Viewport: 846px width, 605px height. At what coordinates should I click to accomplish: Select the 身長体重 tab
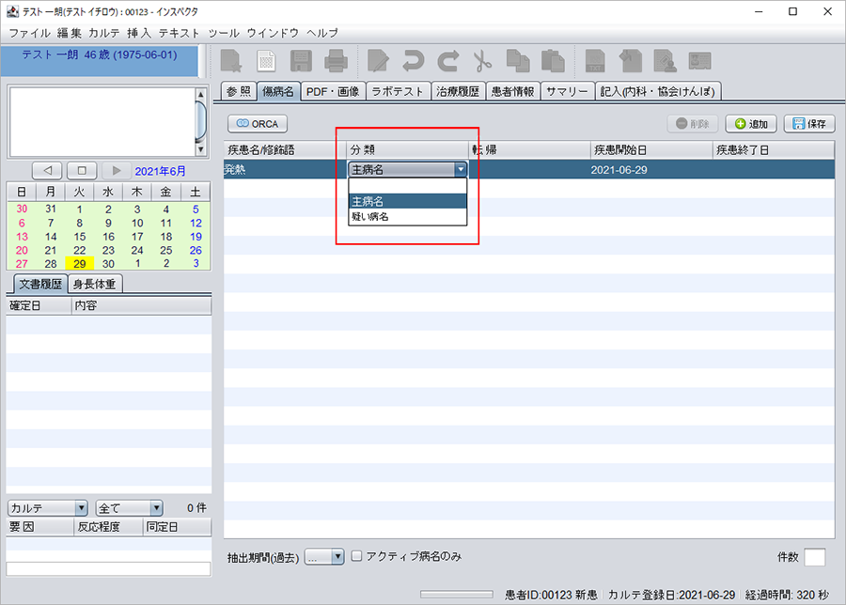pos(95,285)
